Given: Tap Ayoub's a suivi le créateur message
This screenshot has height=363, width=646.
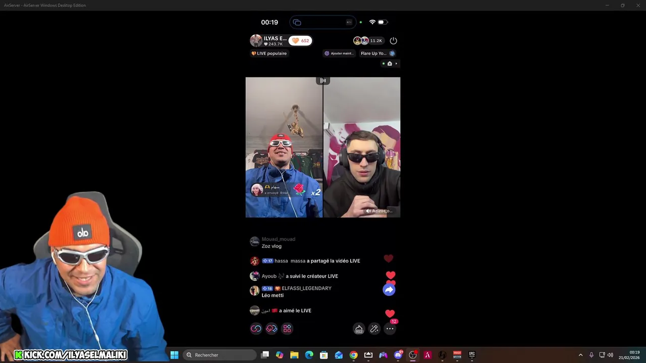Looking at the screenshot, I should click(294, 276).
